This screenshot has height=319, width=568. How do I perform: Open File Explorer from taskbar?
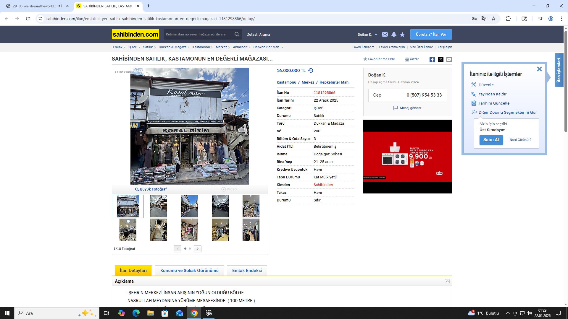[x=151, y=313]
